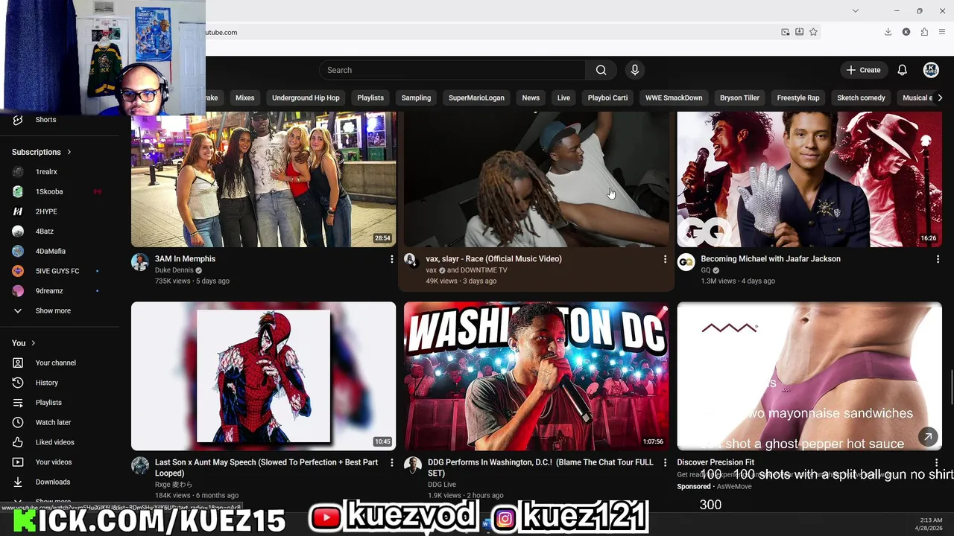Select the Freestyle Rap chip
Image resolution: width=954 pixels, height=536 pixels.
(798, 98)
